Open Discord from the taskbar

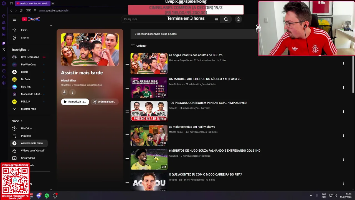tap(39, 196)
